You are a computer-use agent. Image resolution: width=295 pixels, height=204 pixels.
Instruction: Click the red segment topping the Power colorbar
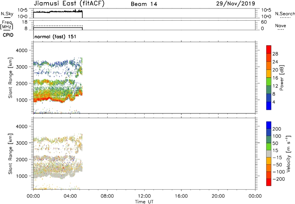(x=269, y=49)
